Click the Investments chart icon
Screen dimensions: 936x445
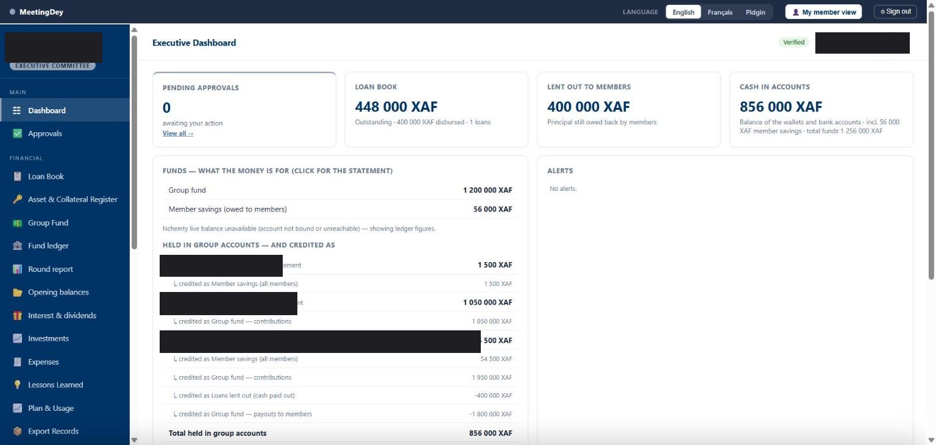[x=17, y=338]
